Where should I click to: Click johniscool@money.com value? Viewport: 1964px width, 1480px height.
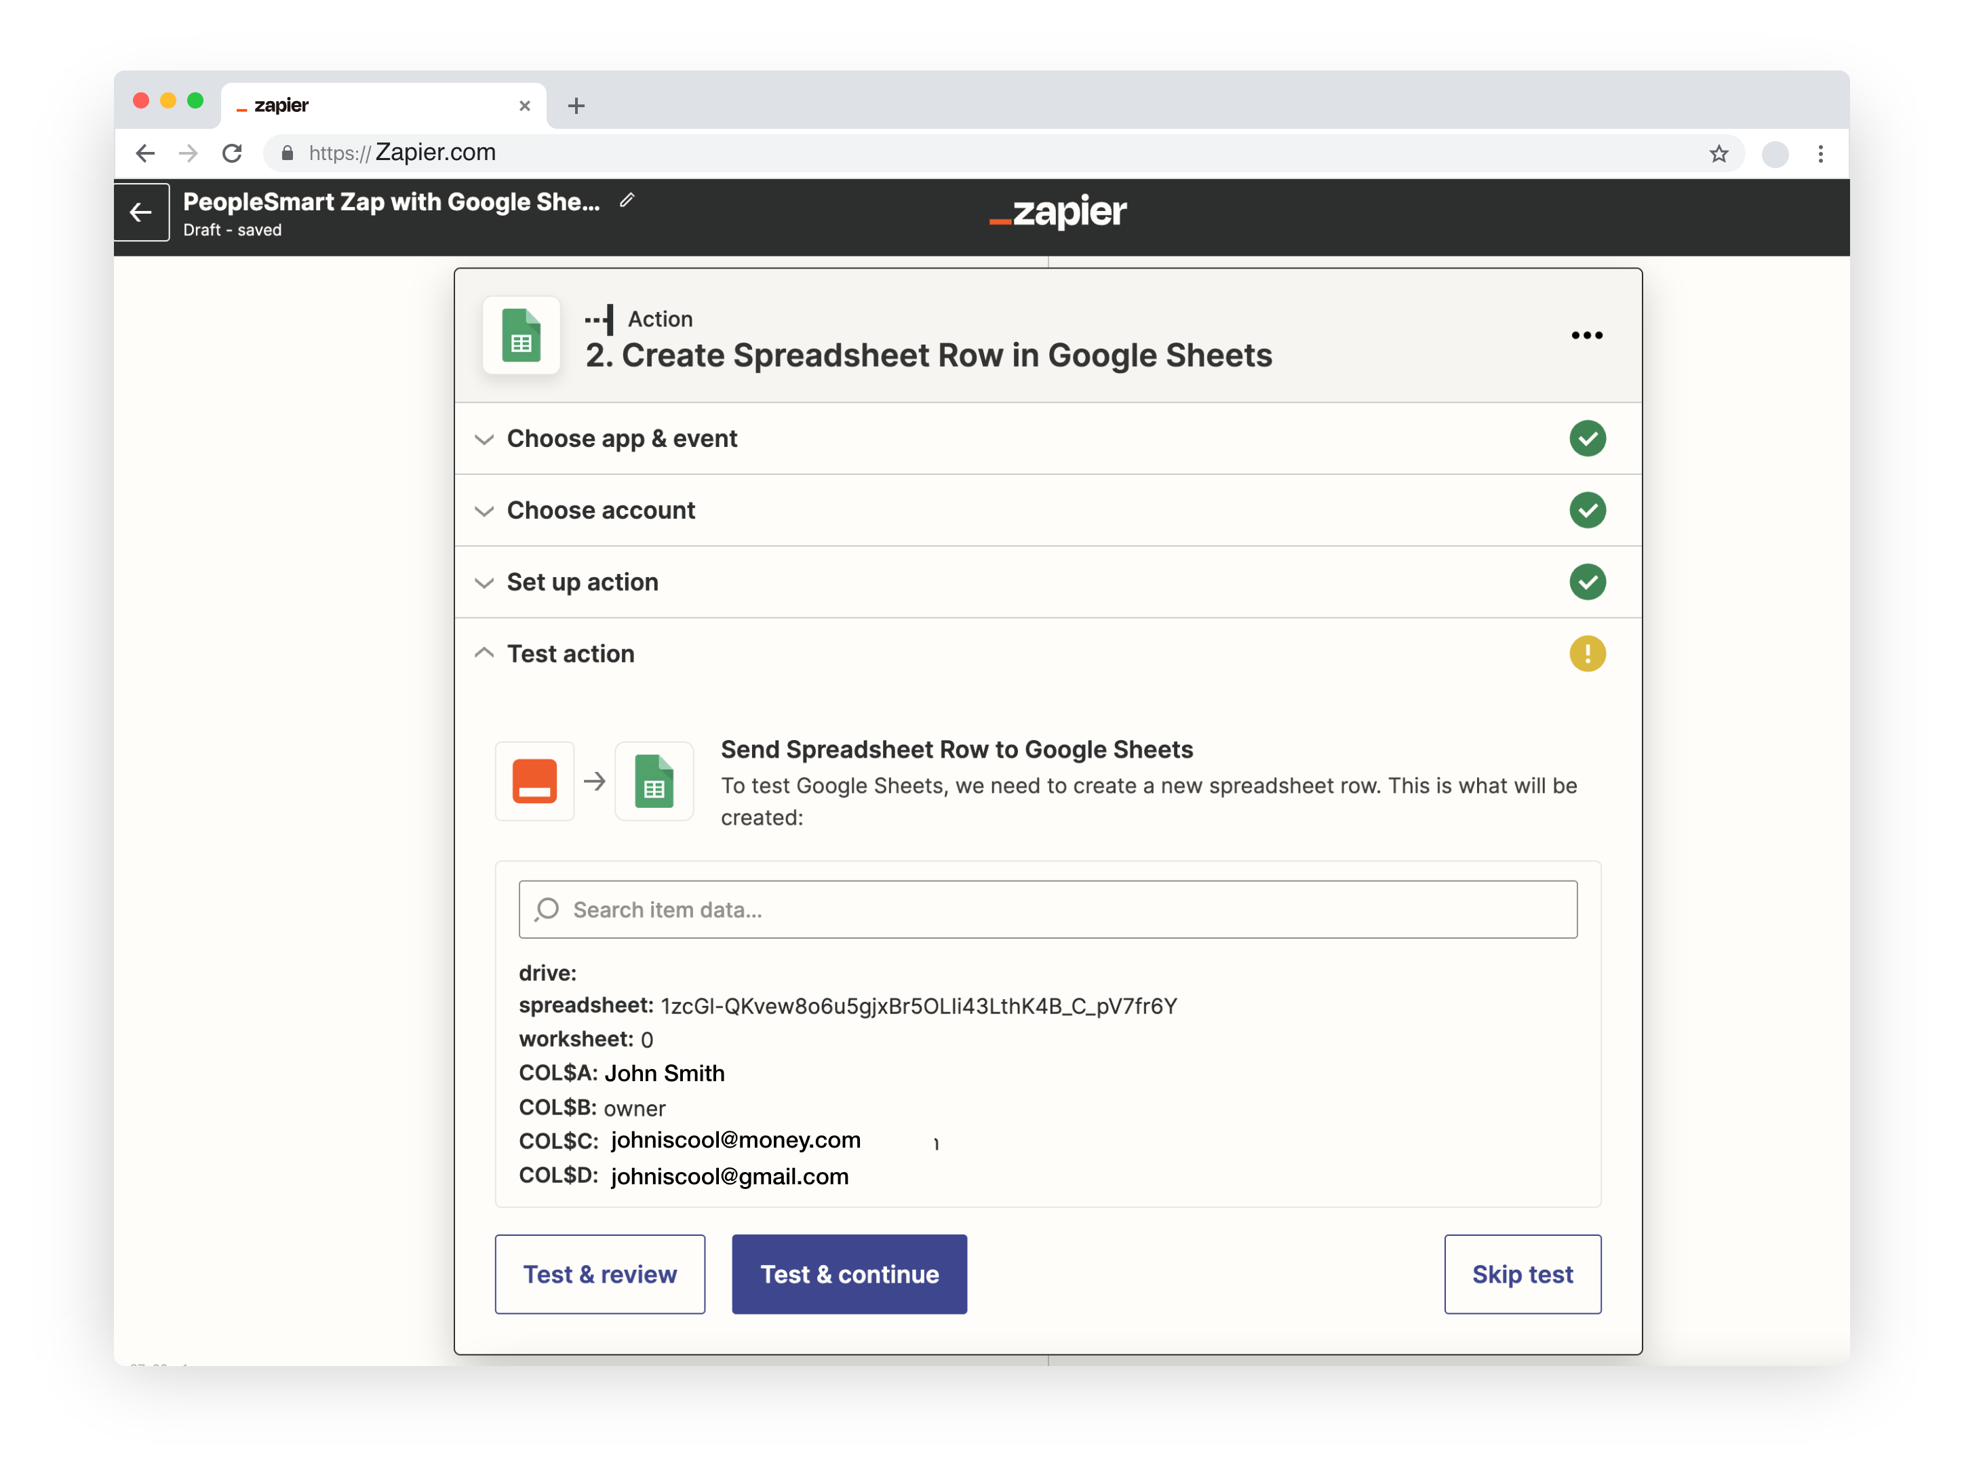(736, 1140)
